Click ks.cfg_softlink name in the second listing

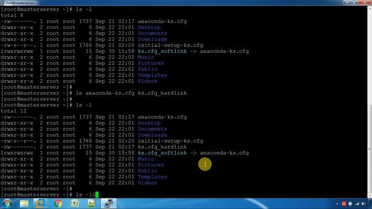(x=162, y=153)
